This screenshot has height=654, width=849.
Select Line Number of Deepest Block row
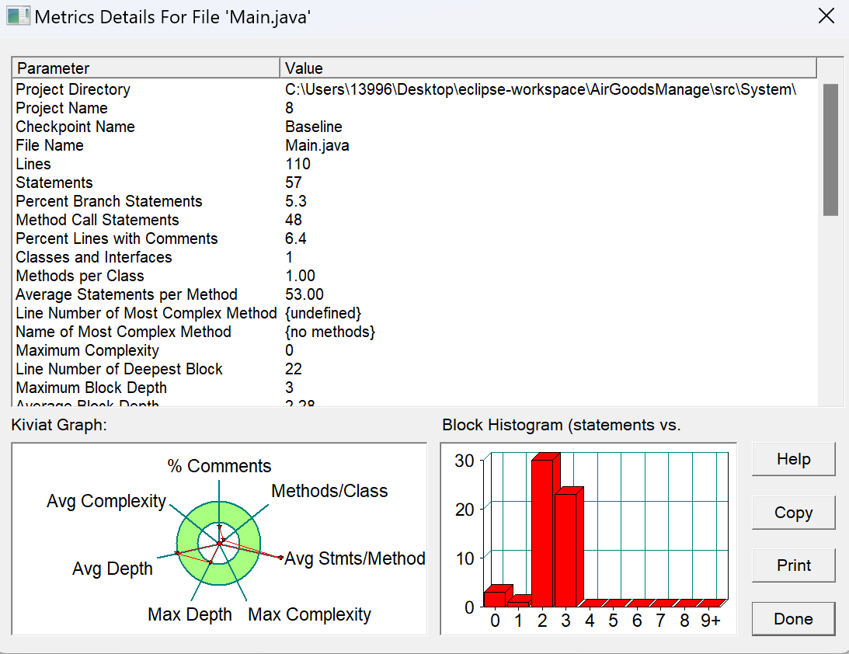414,369
